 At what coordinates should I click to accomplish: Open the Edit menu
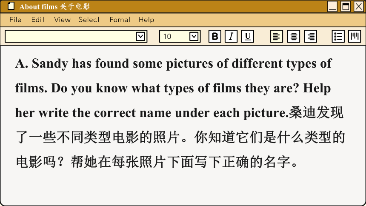38,20
